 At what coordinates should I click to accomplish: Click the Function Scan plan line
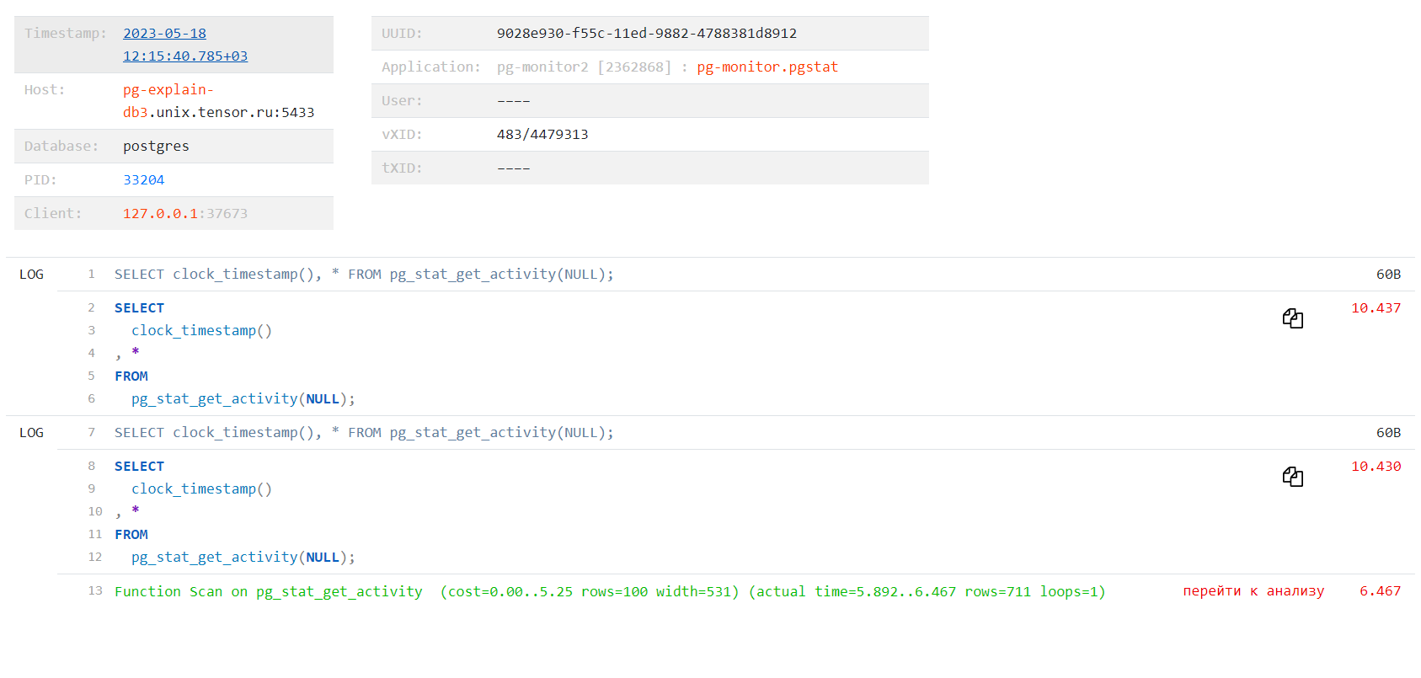[x=609, y=592]
